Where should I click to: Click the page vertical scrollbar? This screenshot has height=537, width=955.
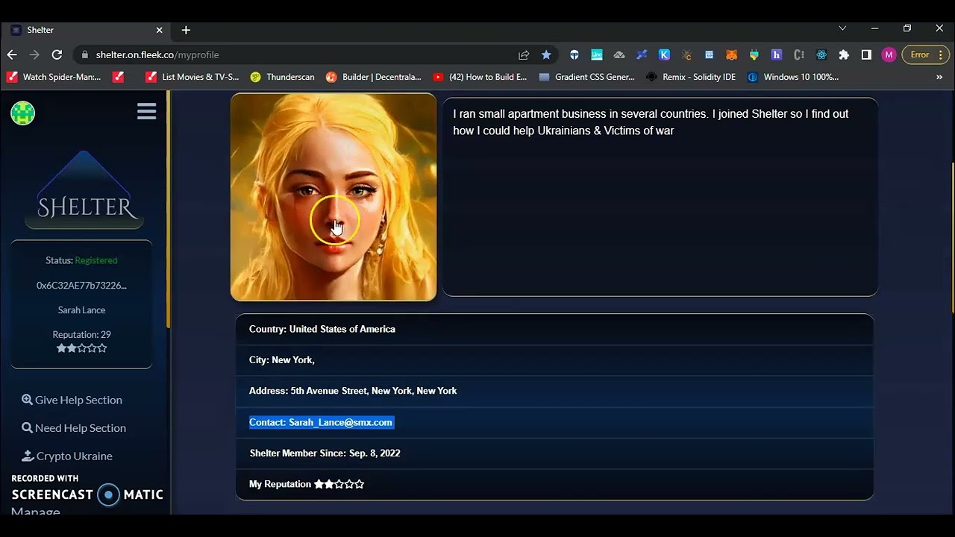952,239
